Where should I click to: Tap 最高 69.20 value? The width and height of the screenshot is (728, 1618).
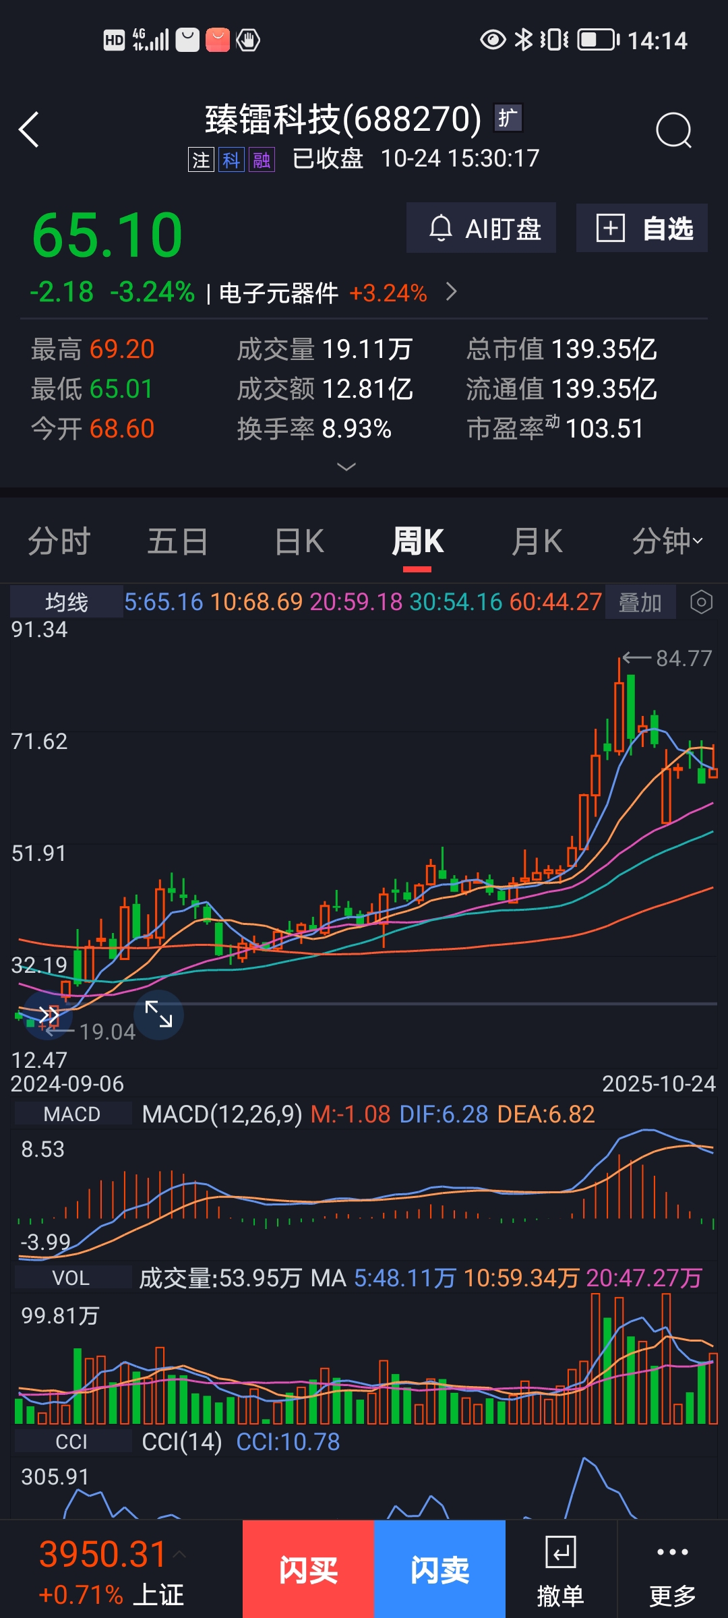122,349
